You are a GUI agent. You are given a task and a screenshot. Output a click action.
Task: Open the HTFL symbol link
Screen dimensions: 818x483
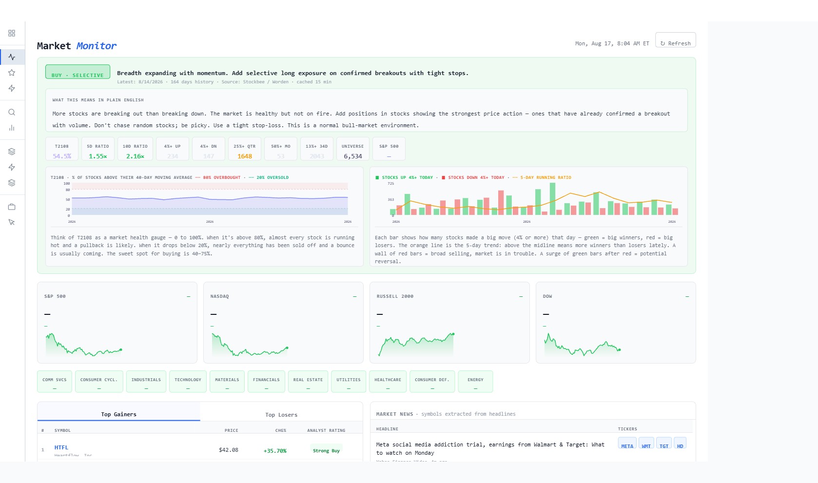point(61,447)
